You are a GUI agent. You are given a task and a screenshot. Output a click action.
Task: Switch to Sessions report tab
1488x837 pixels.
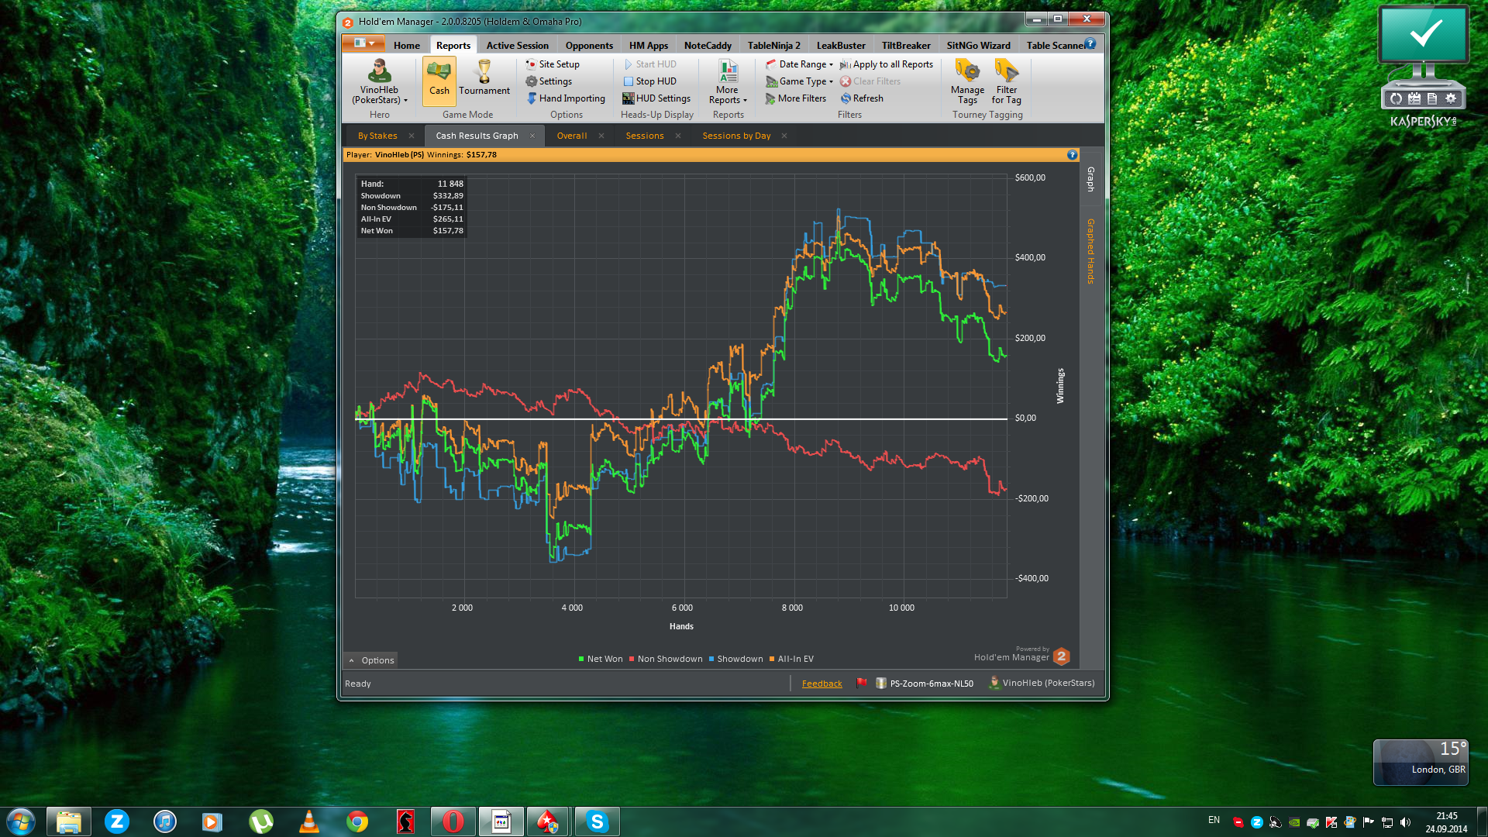(x=645, y=136)
